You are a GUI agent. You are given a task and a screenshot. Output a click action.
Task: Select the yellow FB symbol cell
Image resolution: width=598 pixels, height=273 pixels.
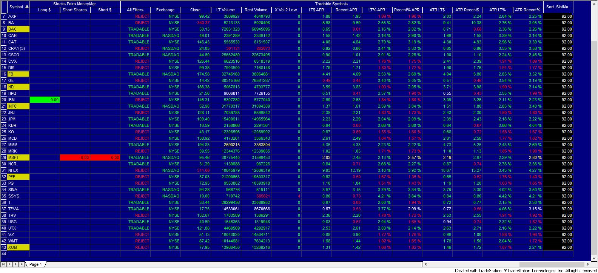(18, 74)
